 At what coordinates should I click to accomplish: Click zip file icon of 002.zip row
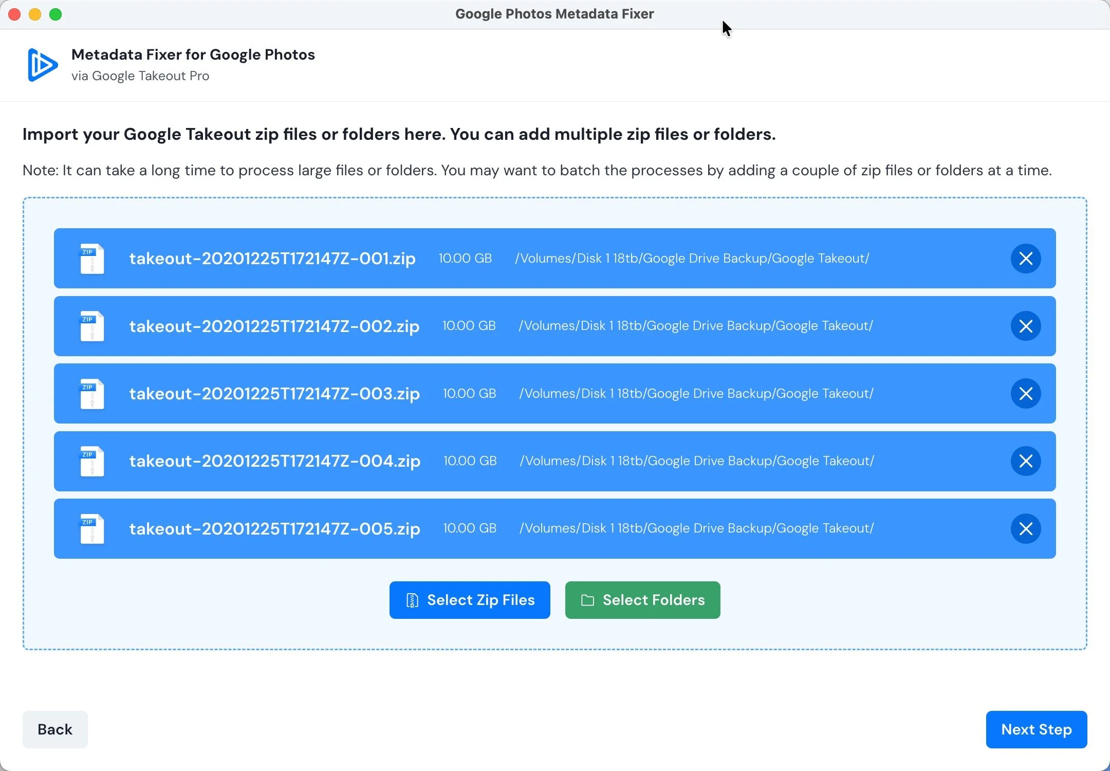tap(92, 326)
